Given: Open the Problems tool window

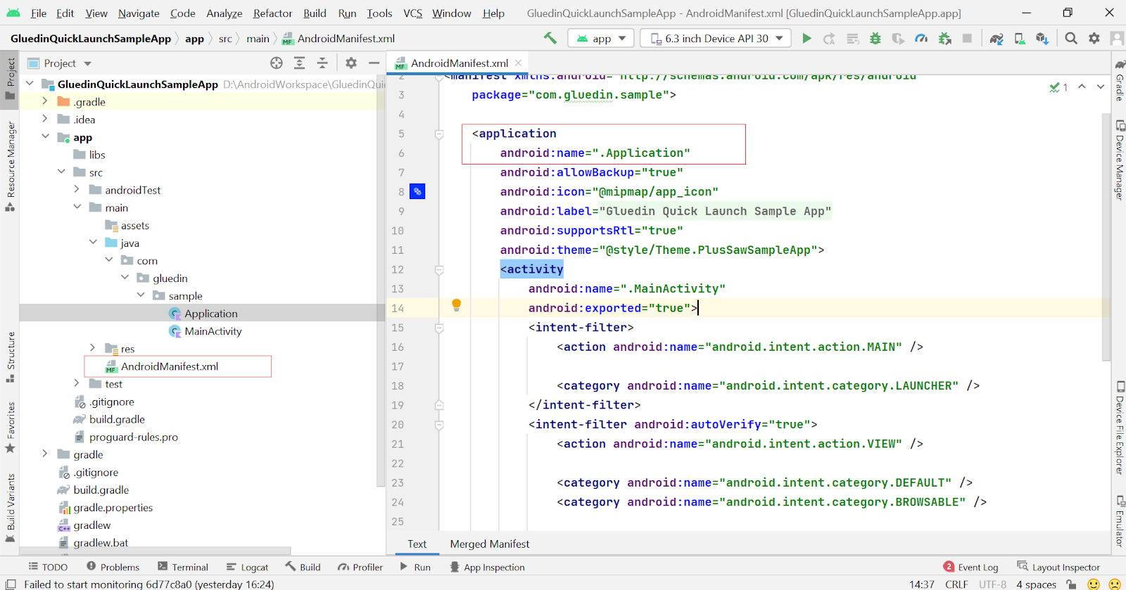Looking at the screenshot, I should click(x=113, y=567).
